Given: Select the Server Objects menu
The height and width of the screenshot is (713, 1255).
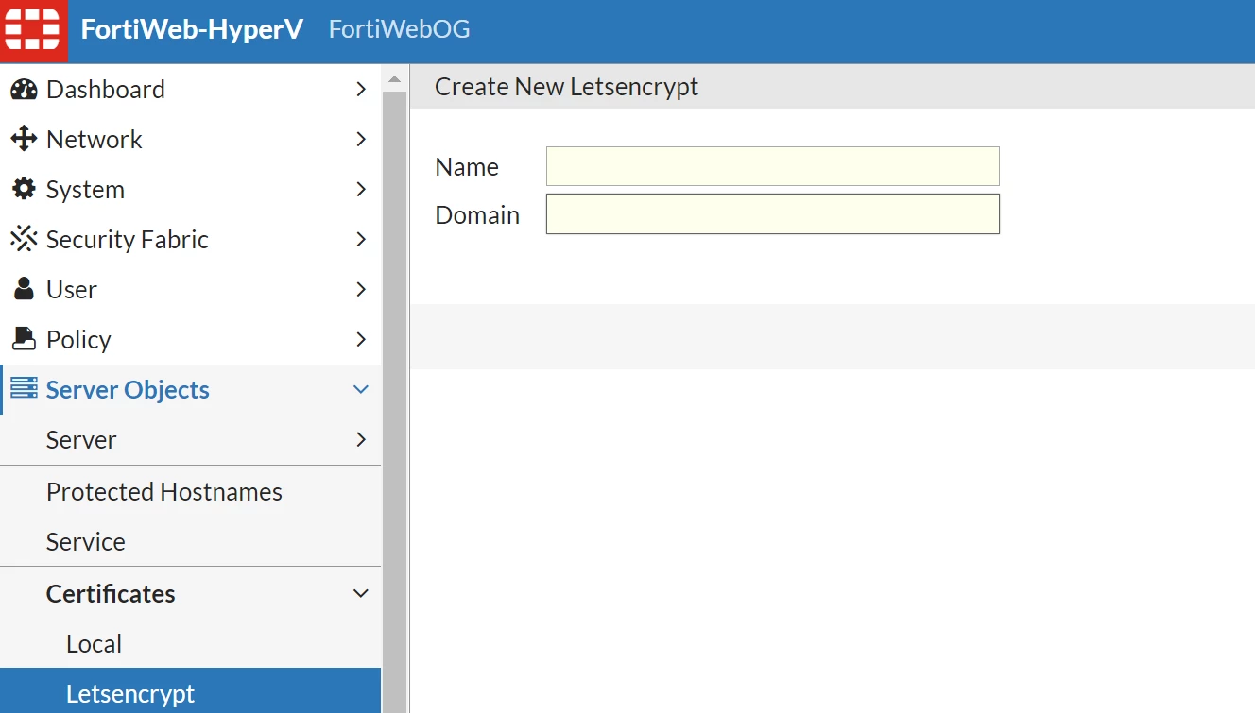Looking at the screenshot, I should tap(190, 390).
